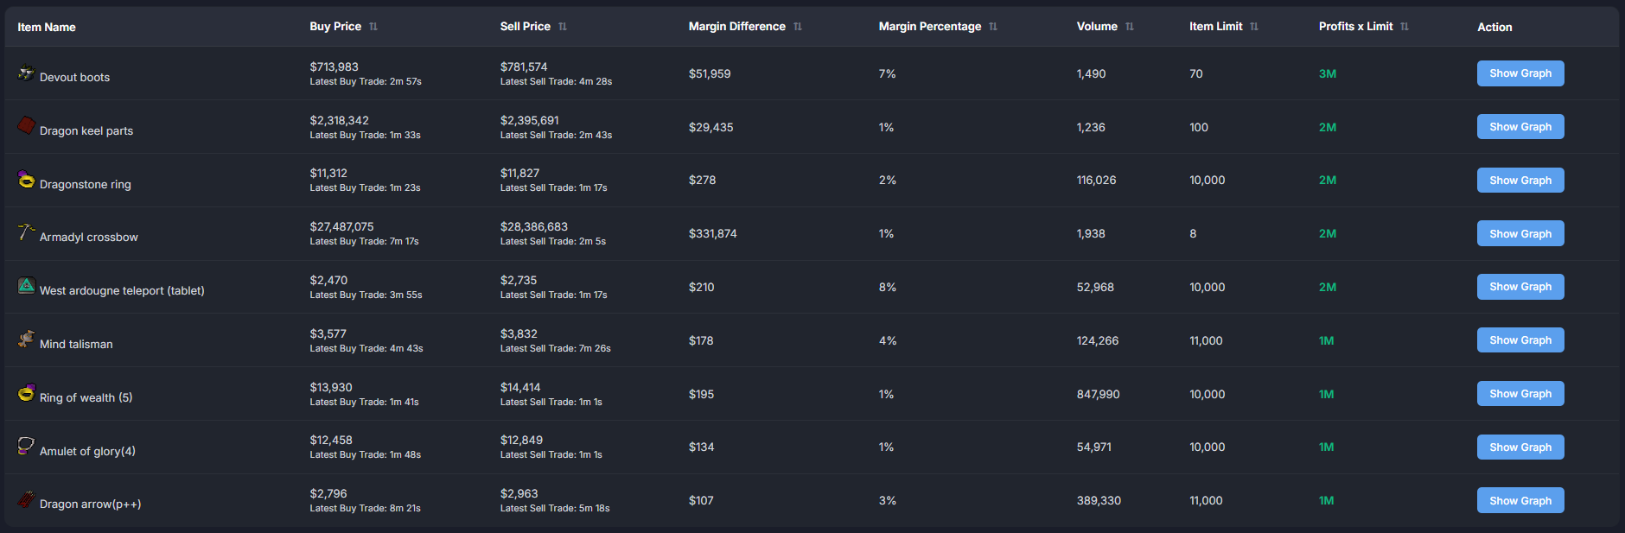Click the West ardougne teleport tablet icon
The width and height of the screenshot is (1625, 533).
click(x=27, y=286)
